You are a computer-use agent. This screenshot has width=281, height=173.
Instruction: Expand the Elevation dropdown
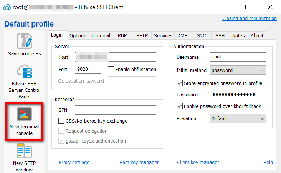point(238,118)
